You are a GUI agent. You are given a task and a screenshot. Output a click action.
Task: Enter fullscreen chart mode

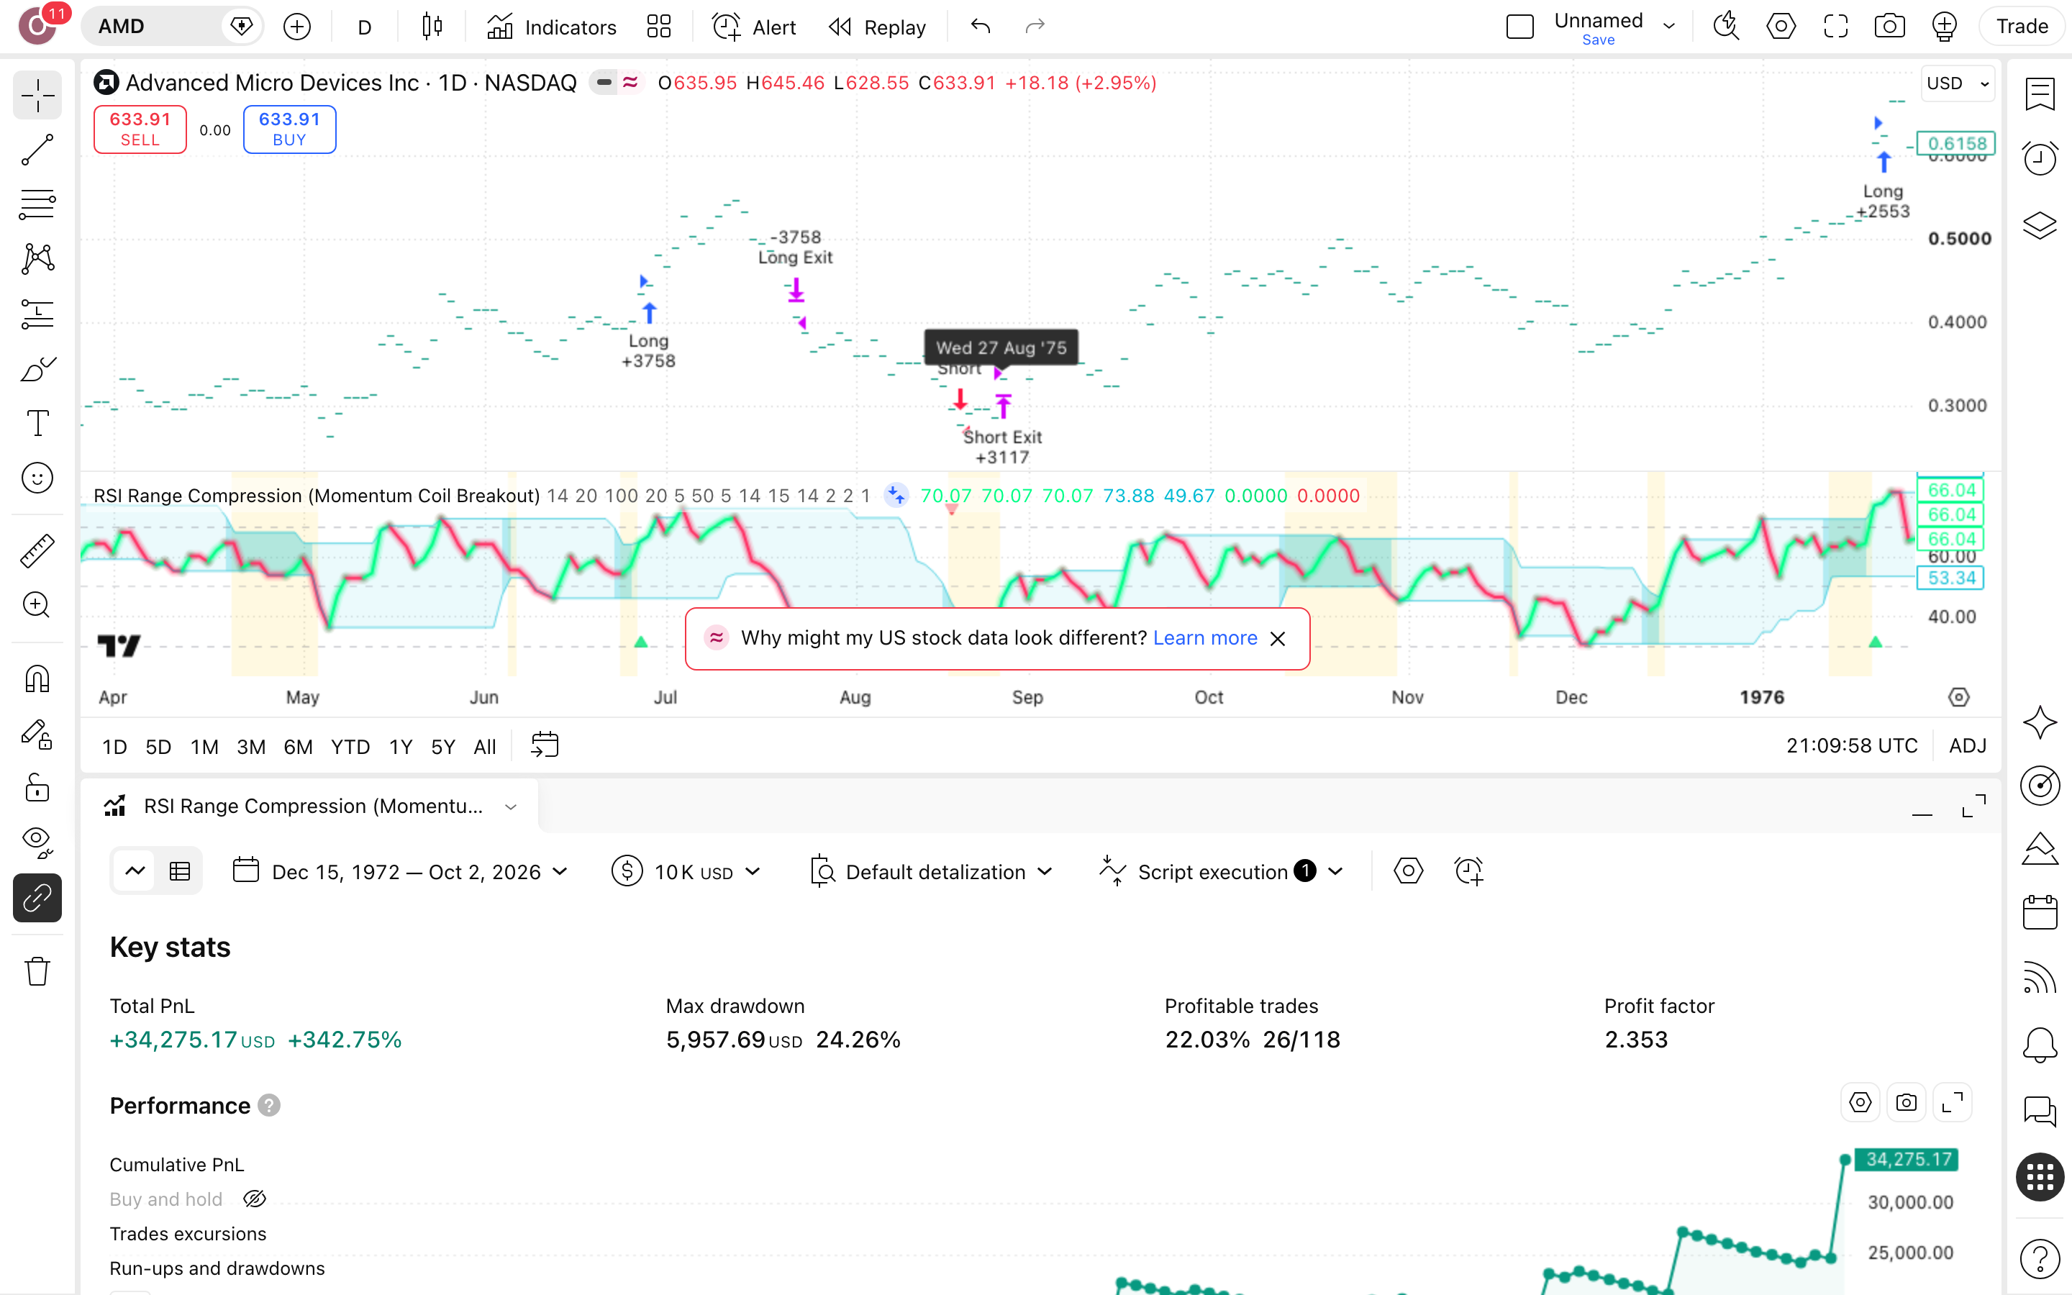click(1835, 27)
